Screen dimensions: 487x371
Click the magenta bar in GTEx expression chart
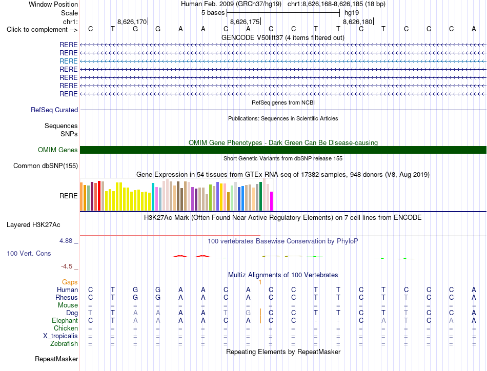click(271, 201)
